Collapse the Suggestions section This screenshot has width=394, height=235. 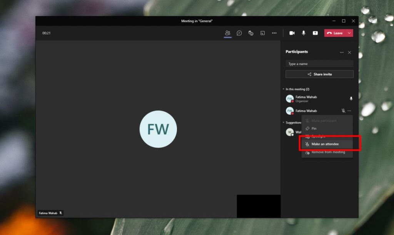[x=283, y=122]
